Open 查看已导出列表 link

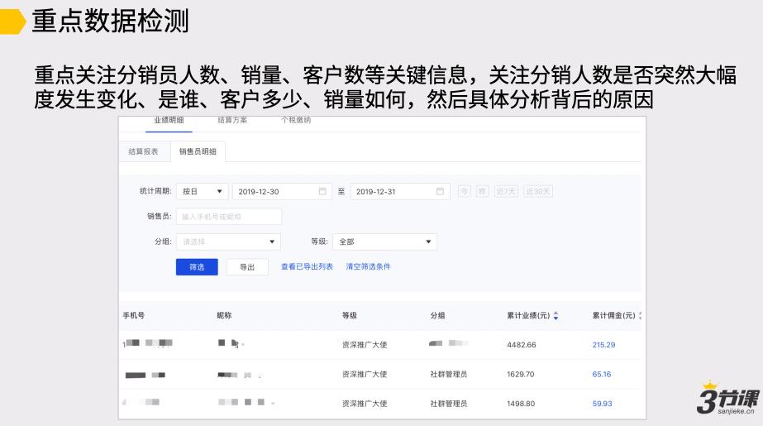pos(307,267)
